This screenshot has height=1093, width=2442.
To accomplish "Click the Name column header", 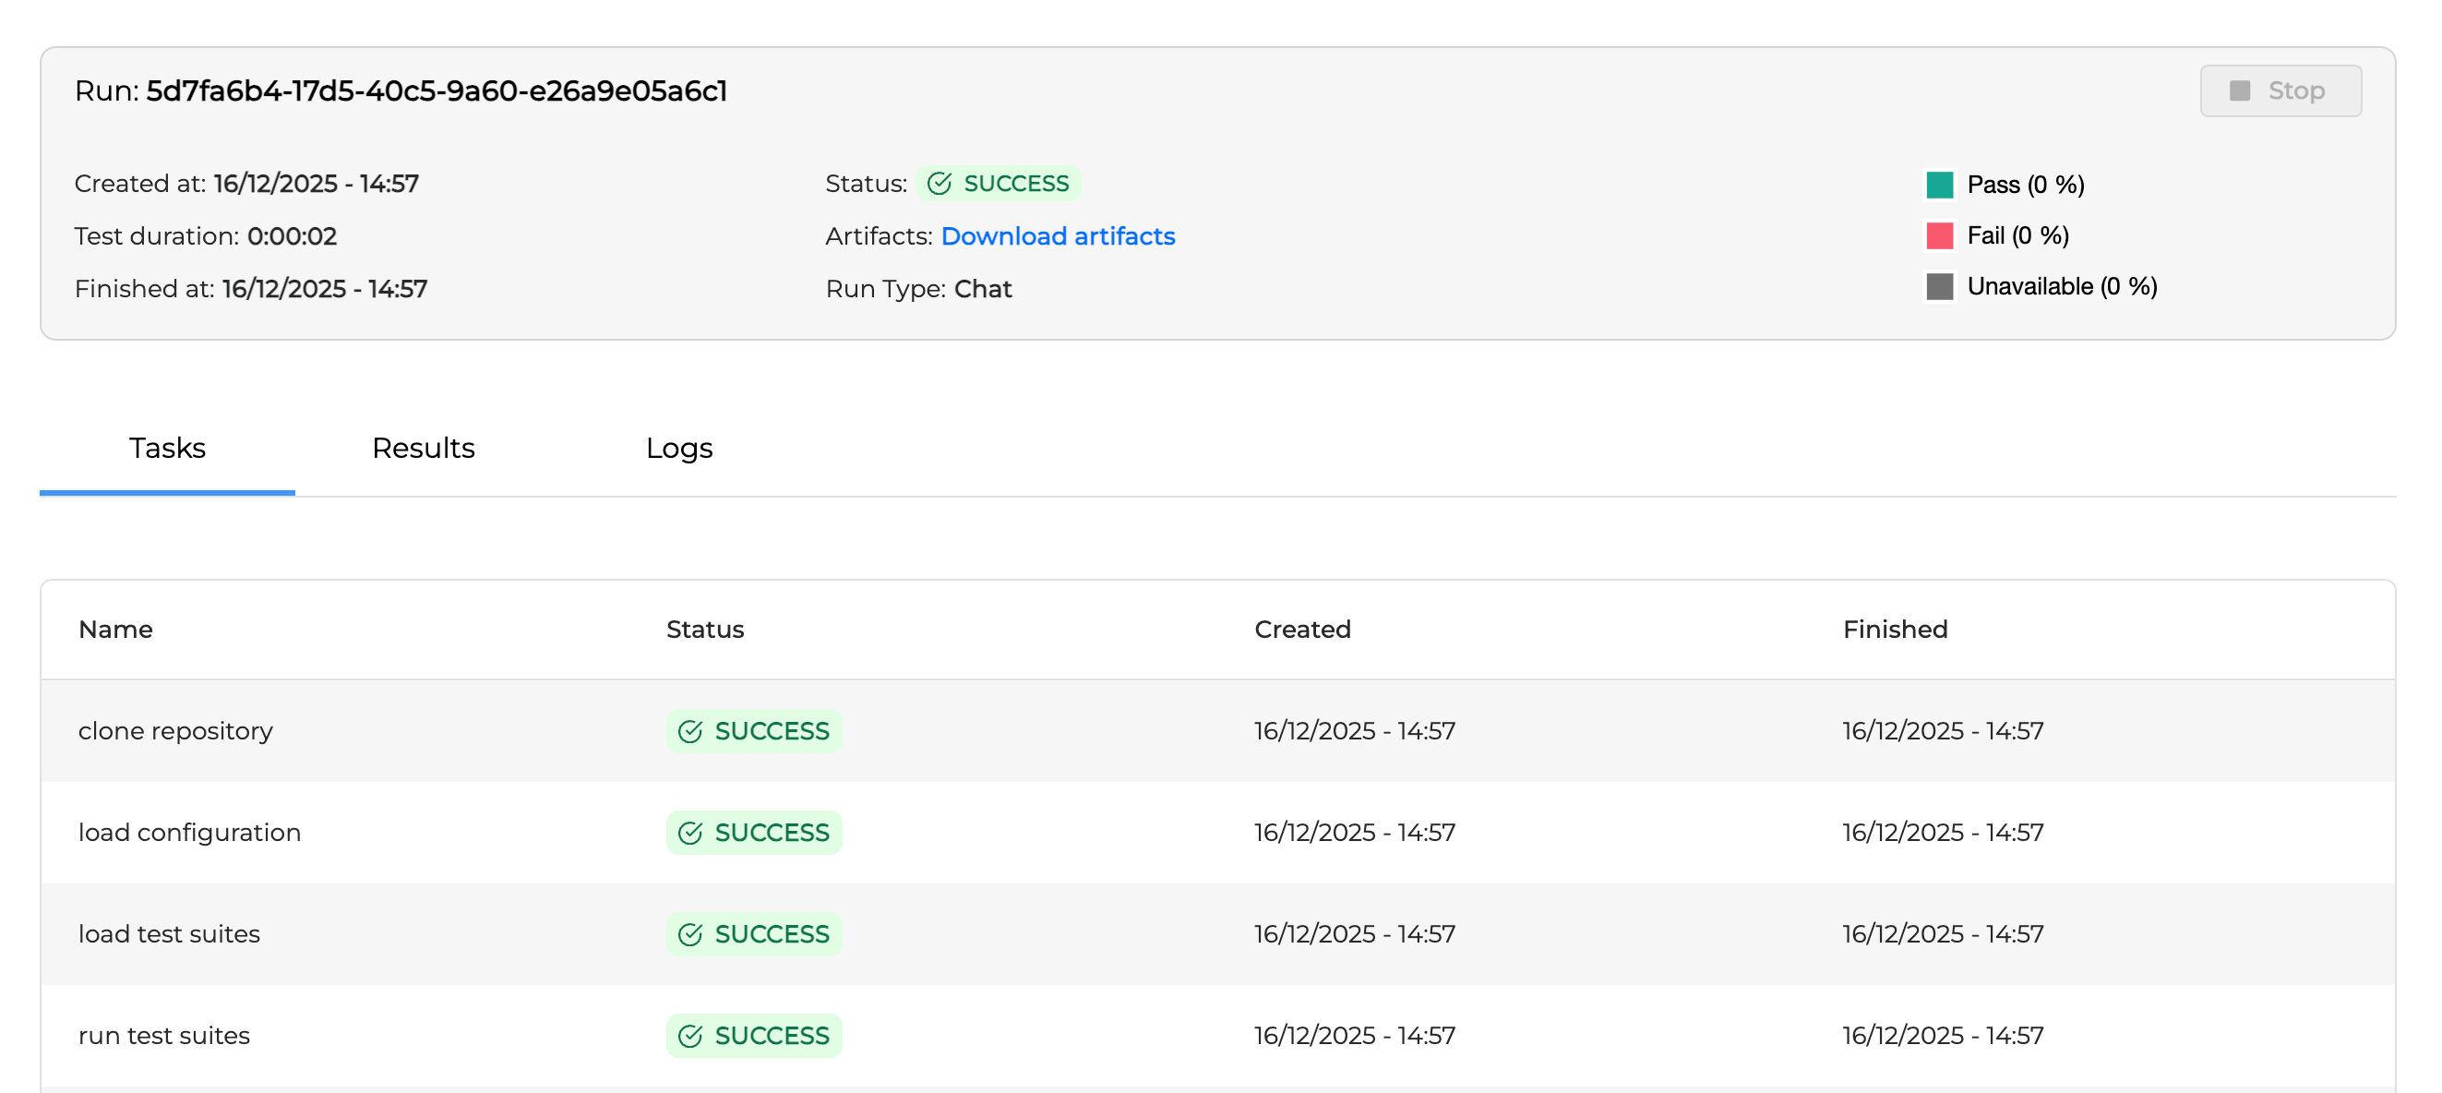I will (115, 630).
